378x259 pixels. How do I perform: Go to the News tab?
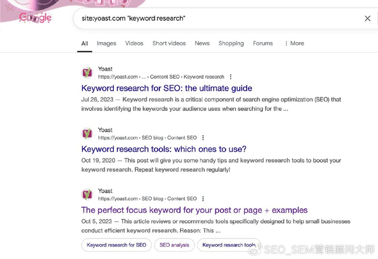pyautogui.click(x=202, y=43)
